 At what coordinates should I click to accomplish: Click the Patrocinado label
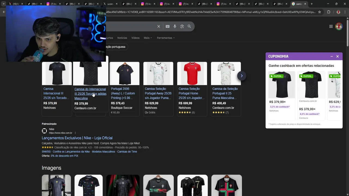(49, 124)
